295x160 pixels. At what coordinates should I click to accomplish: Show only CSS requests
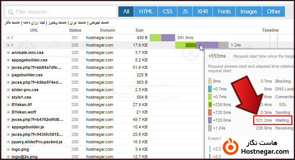(168, 12)
